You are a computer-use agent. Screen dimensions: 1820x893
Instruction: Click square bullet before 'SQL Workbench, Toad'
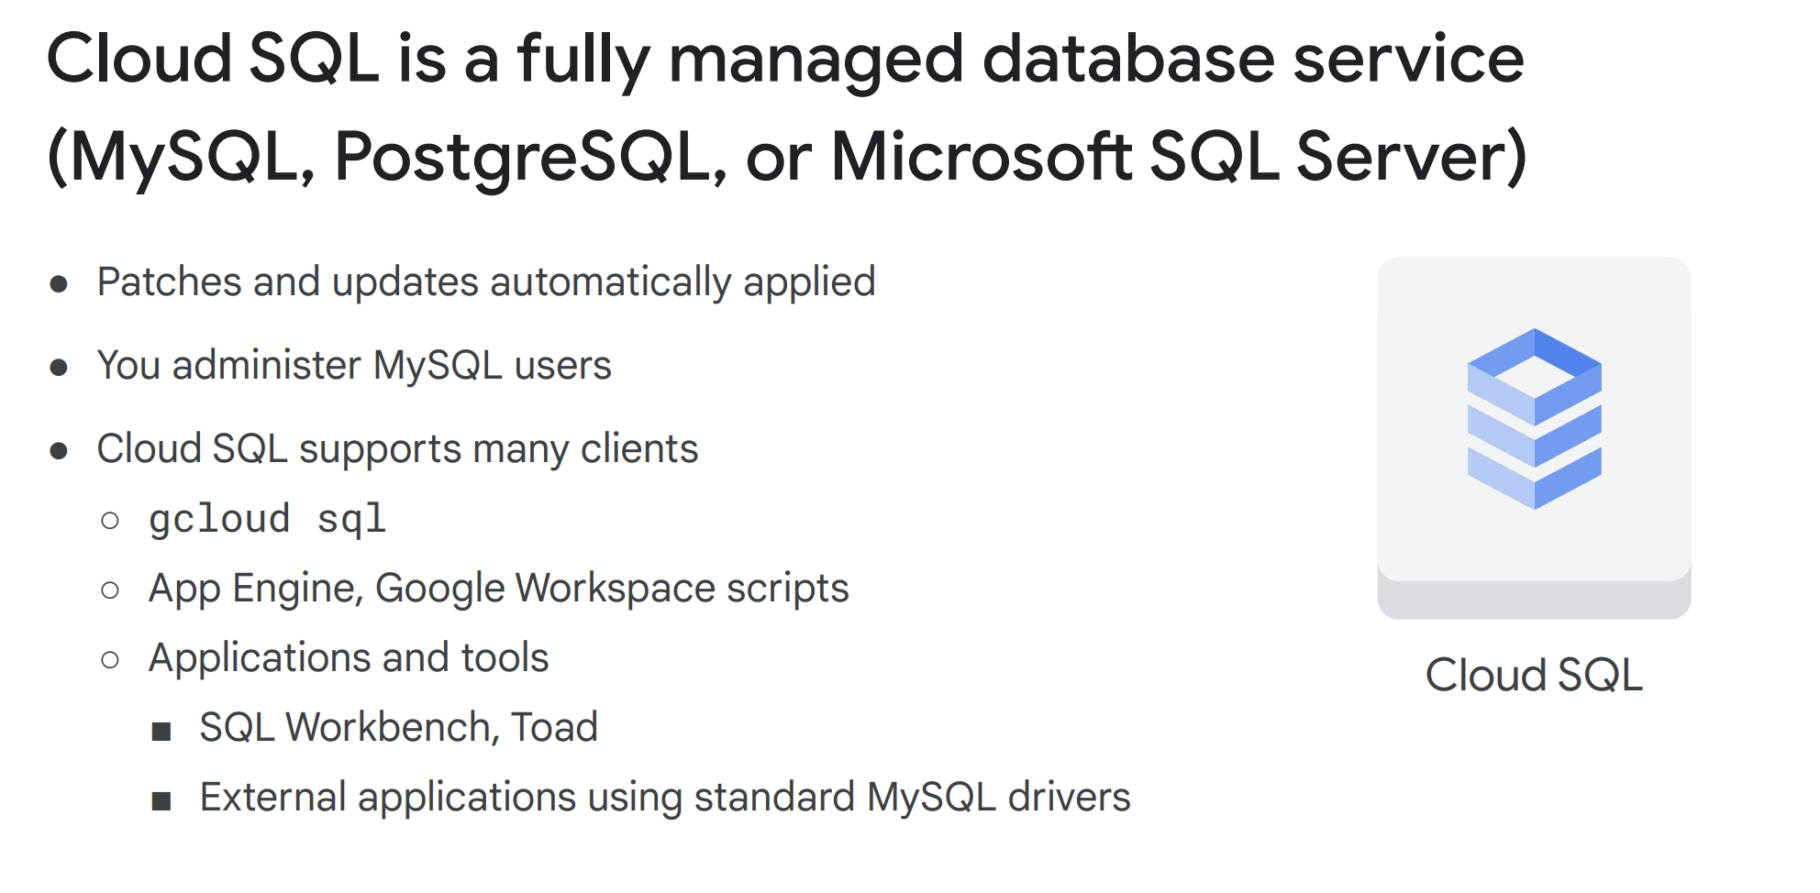tap(161, 731)
